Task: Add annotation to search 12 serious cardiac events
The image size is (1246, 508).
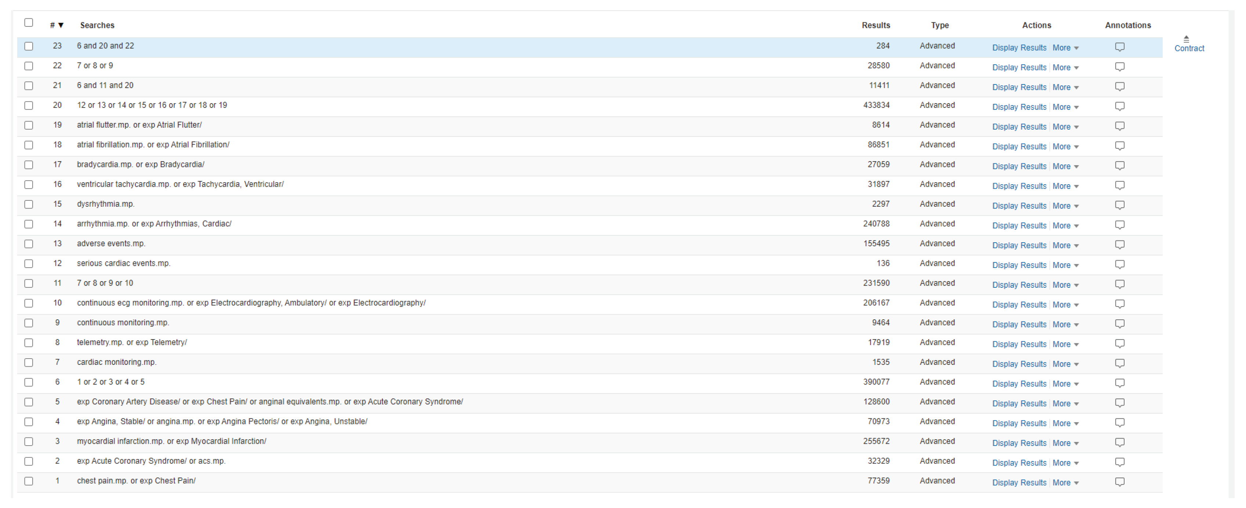Action: 1119,264
